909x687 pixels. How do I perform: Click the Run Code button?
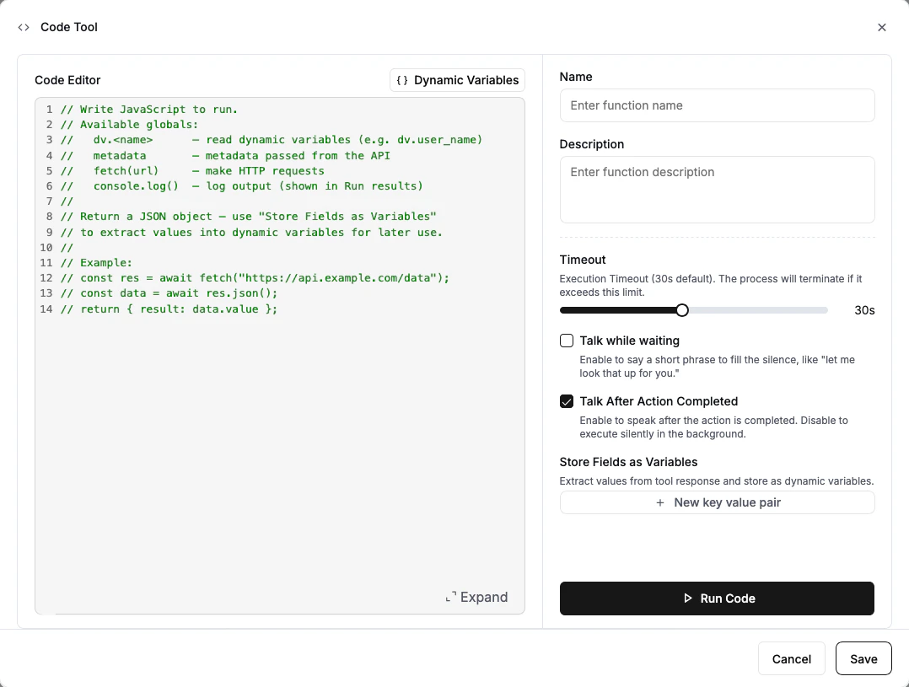pos(717,598)
